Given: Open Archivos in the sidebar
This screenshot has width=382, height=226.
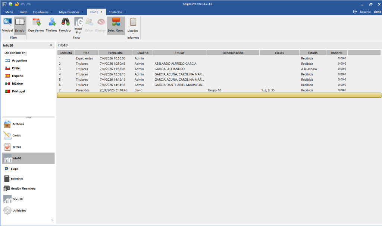Looking at the screenshot, I should click(x=18, y=124).
